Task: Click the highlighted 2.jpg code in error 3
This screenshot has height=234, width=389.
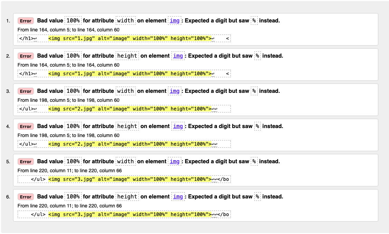Action: pos(130,109)
